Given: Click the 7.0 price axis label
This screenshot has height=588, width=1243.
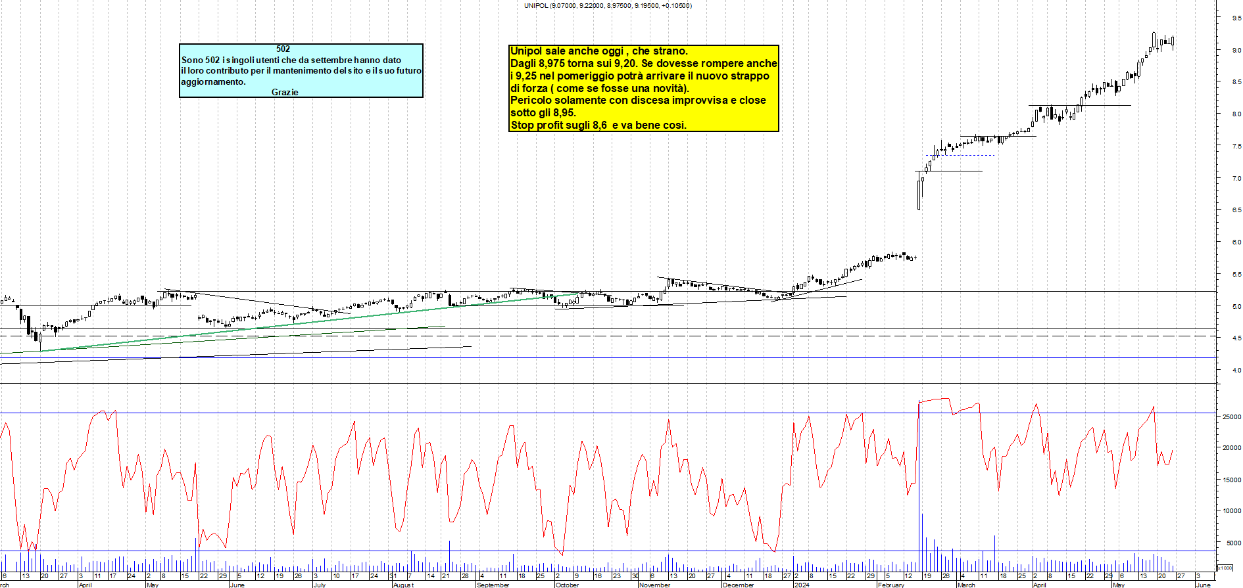Looking at the screenshot, I should (1236, 178).
